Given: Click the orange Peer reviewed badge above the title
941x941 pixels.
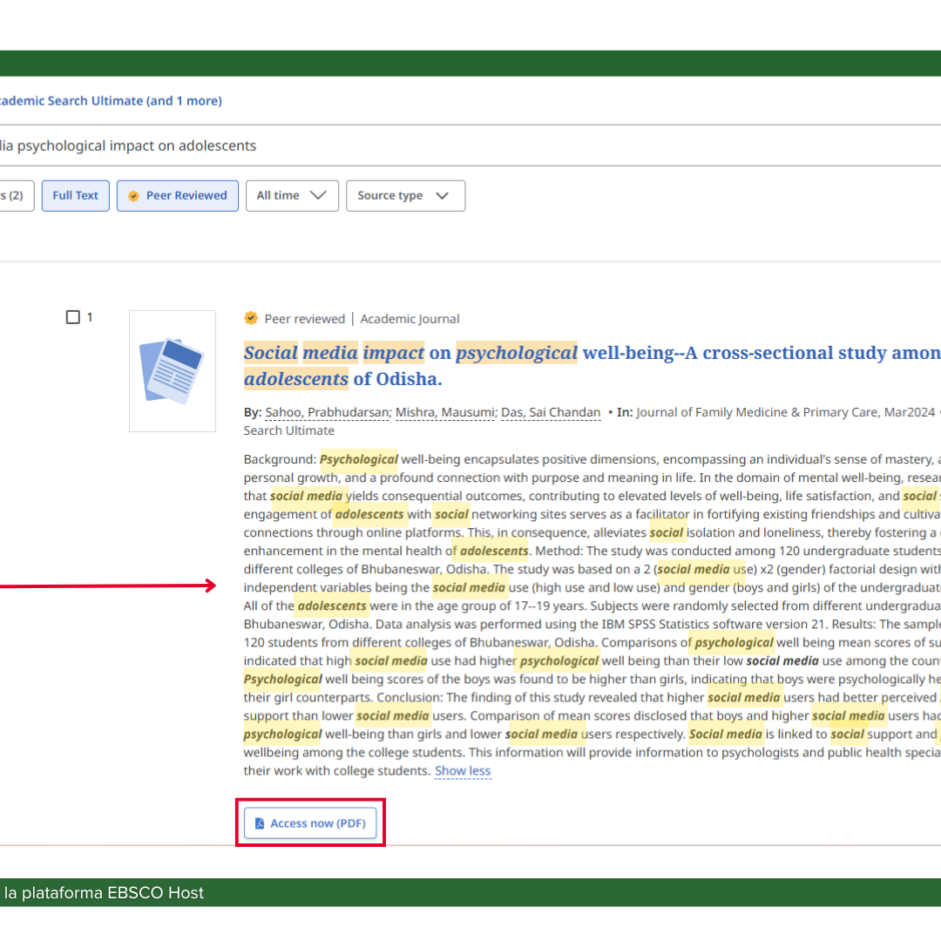Looking at the screenshot, I should coord(251,319).
